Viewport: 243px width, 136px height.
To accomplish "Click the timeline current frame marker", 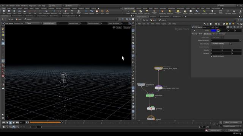I will coord(62,122).
